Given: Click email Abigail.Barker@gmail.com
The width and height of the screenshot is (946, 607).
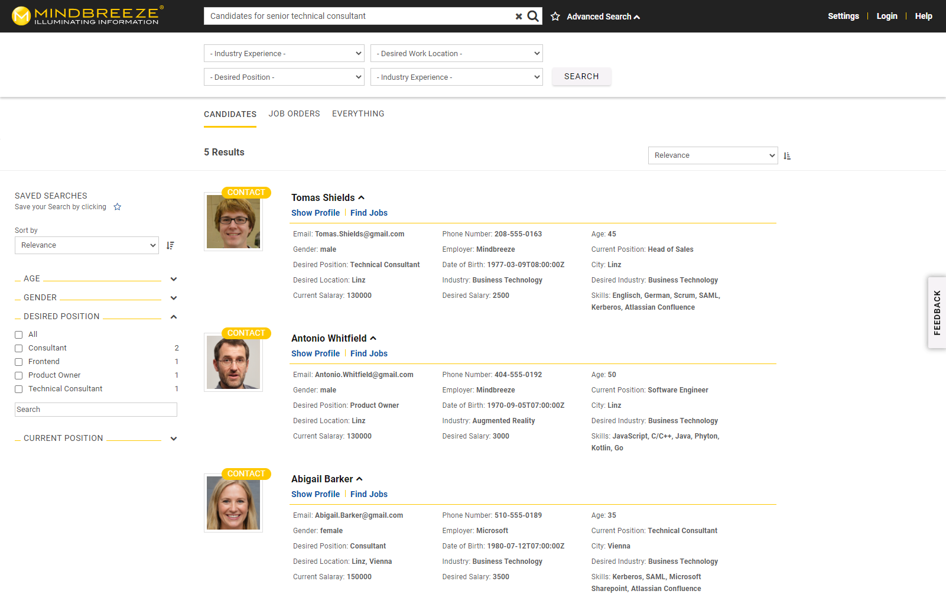Looking at the screenshot, I should pos(359,515).
